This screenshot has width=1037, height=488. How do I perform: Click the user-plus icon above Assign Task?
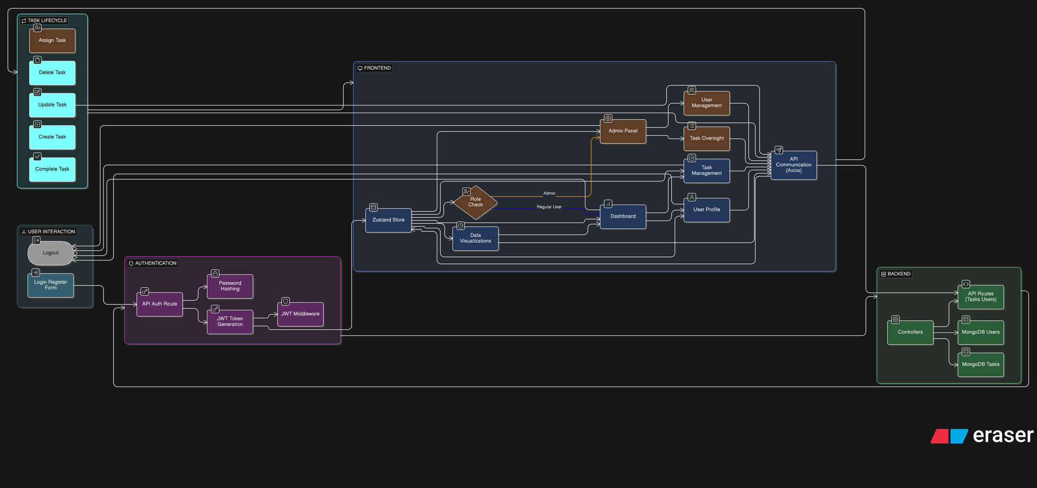37,28
